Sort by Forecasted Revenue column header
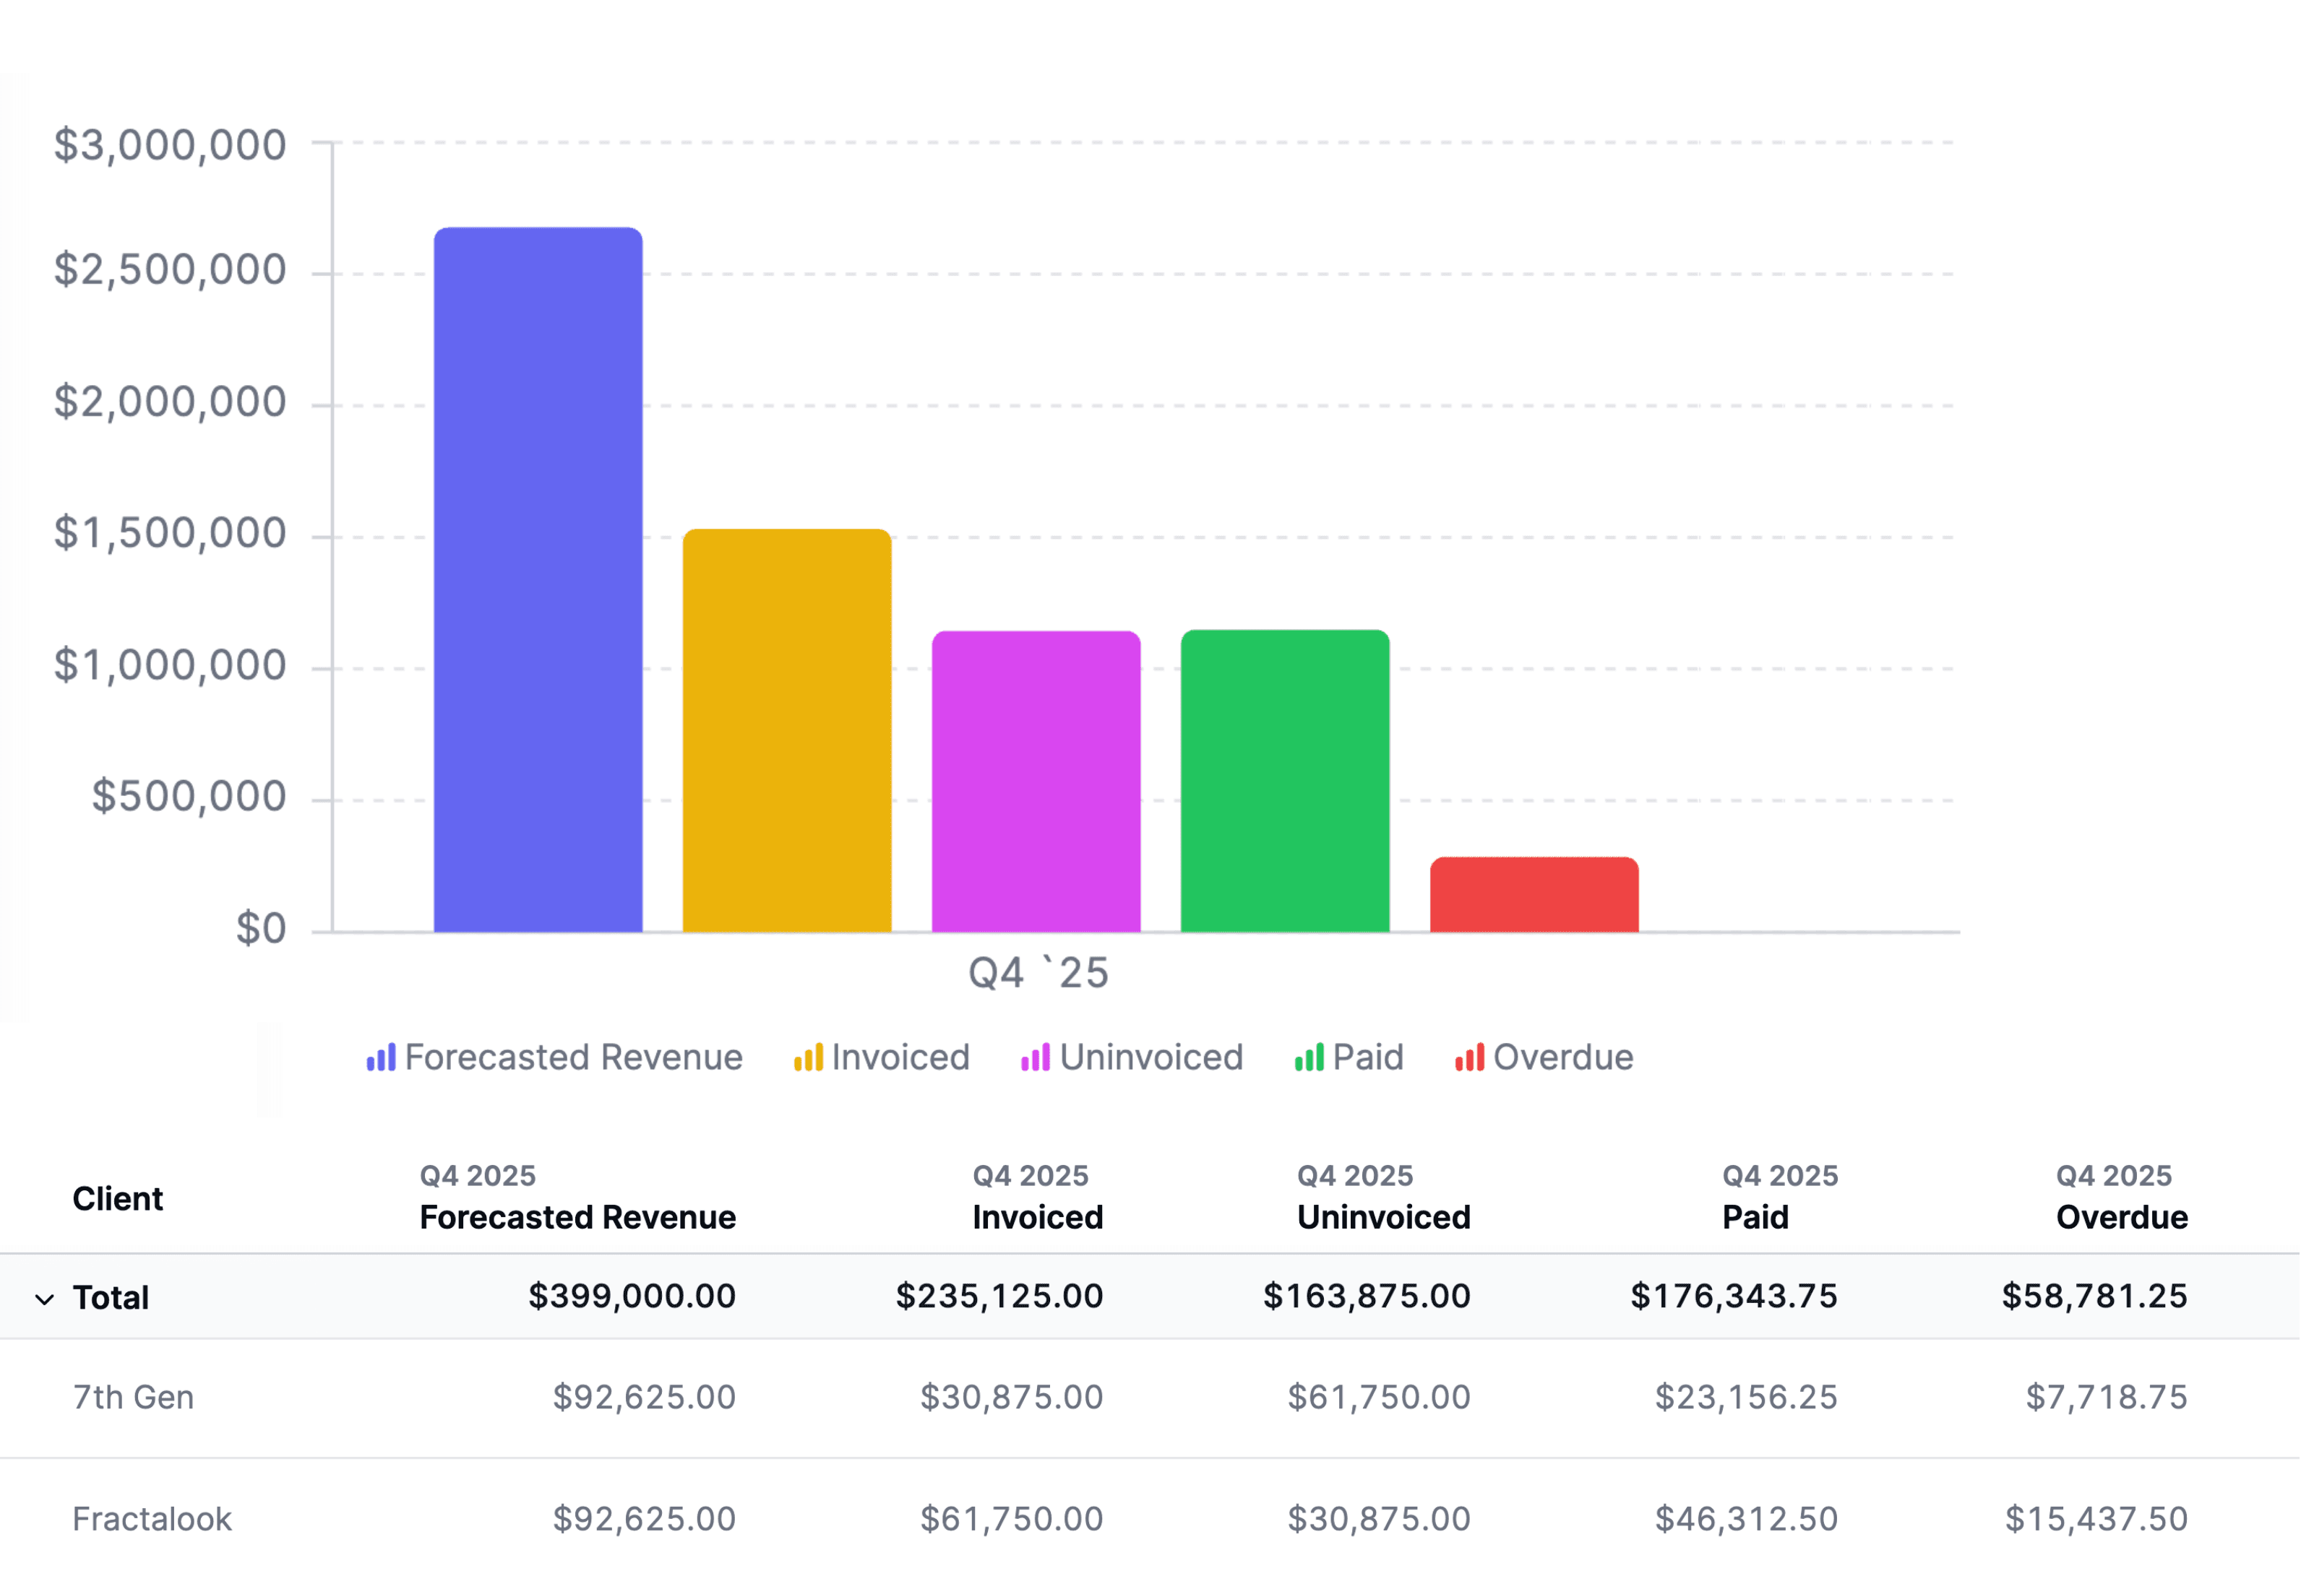The width and height of the screenshot is (2301, 1576). [577, 1217]
